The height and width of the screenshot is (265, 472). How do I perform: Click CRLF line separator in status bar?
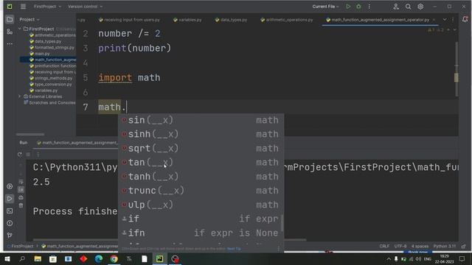[x=384, y=246]
